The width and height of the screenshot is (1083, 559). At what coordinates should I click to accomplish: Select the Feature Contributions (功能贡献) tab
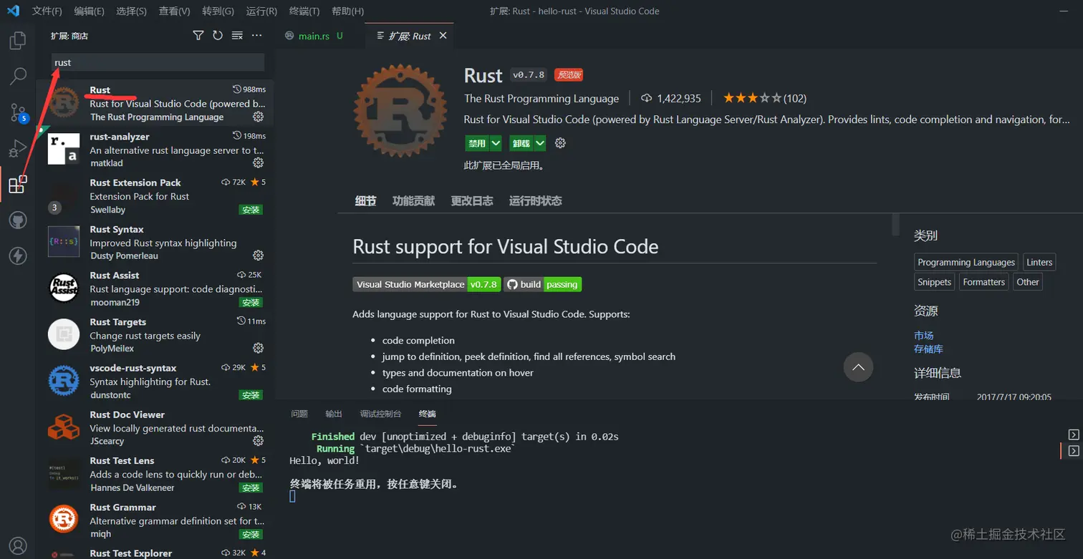413,201
